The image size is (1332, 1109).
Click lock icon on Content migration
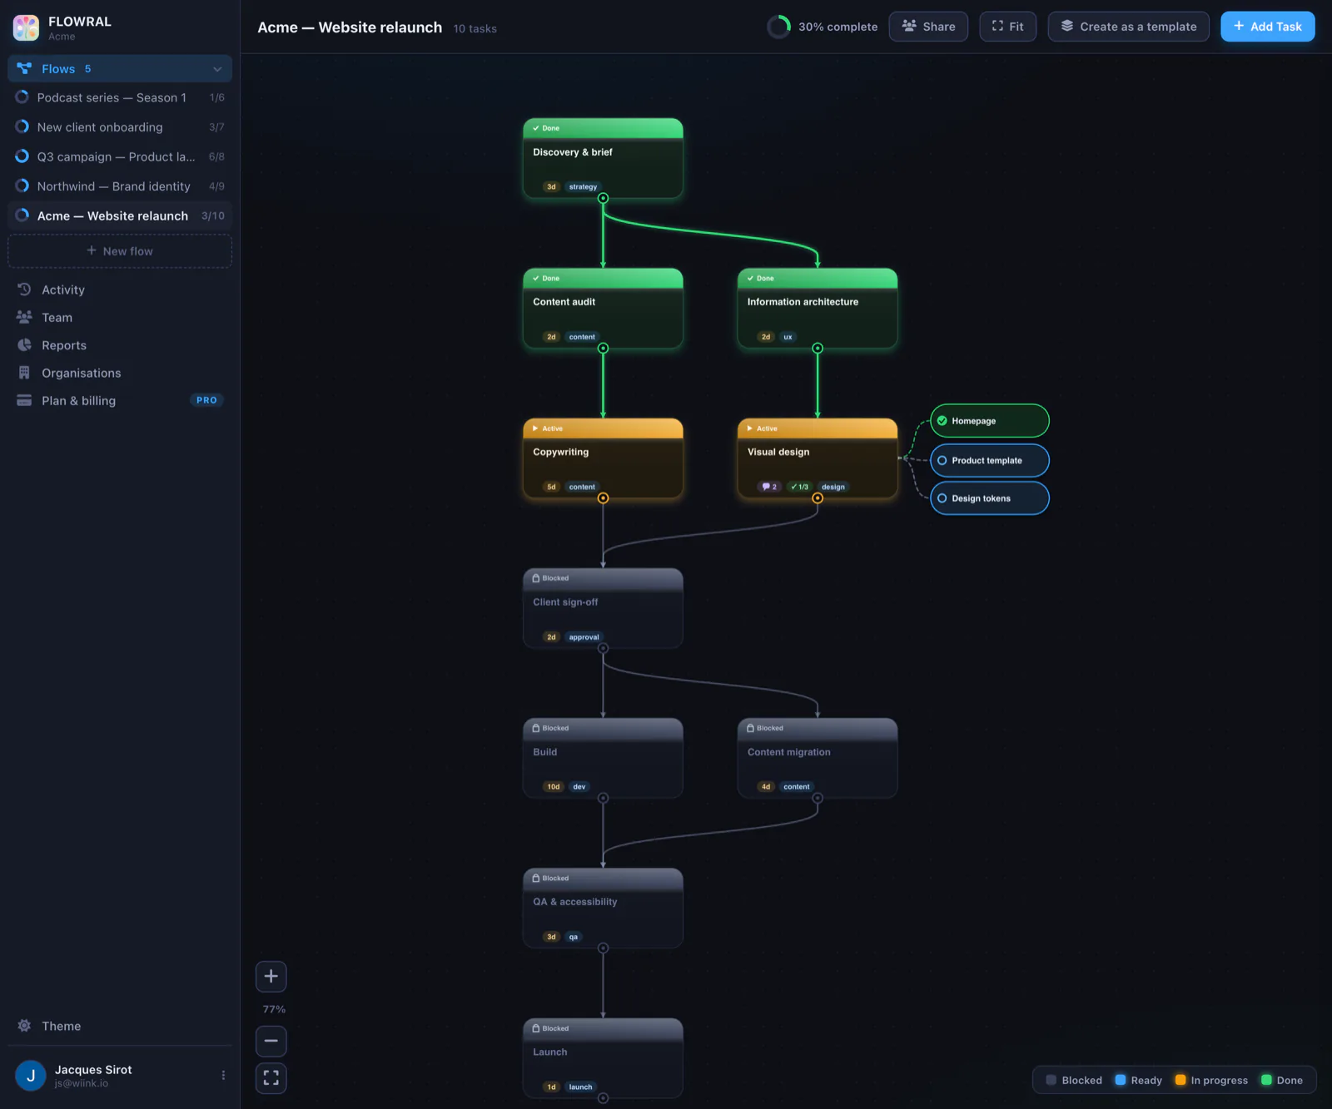point(751,728)
